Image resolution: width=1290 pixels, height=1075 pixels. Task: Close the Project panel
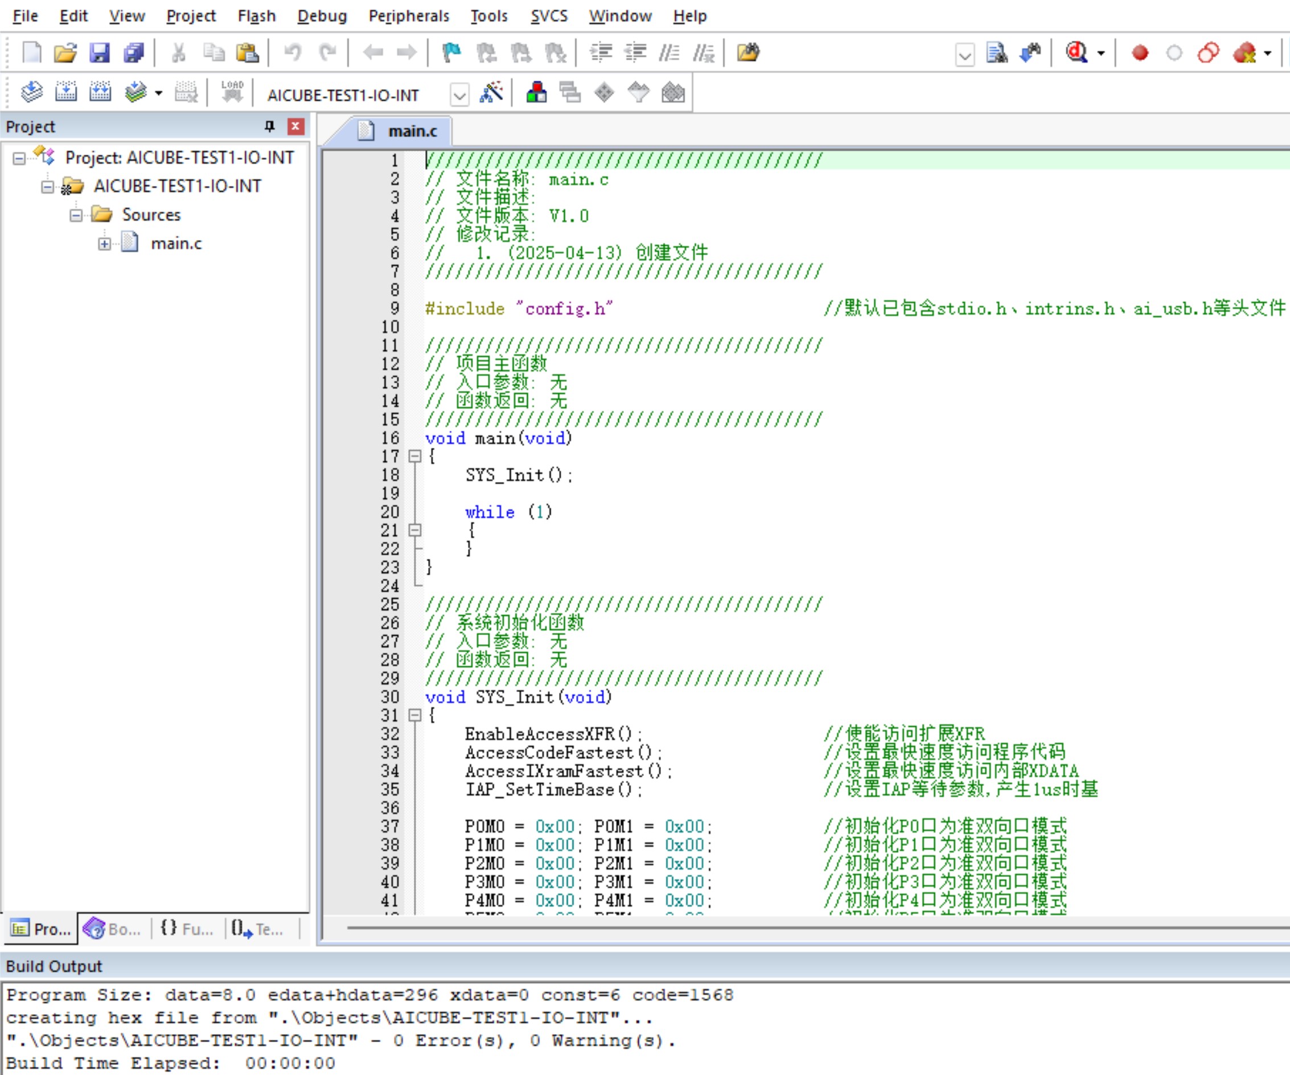click(x=295, y=126)
